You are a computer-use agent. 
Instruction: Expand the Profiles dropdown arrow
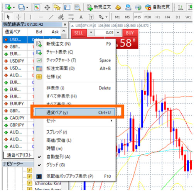click(27, 7)
